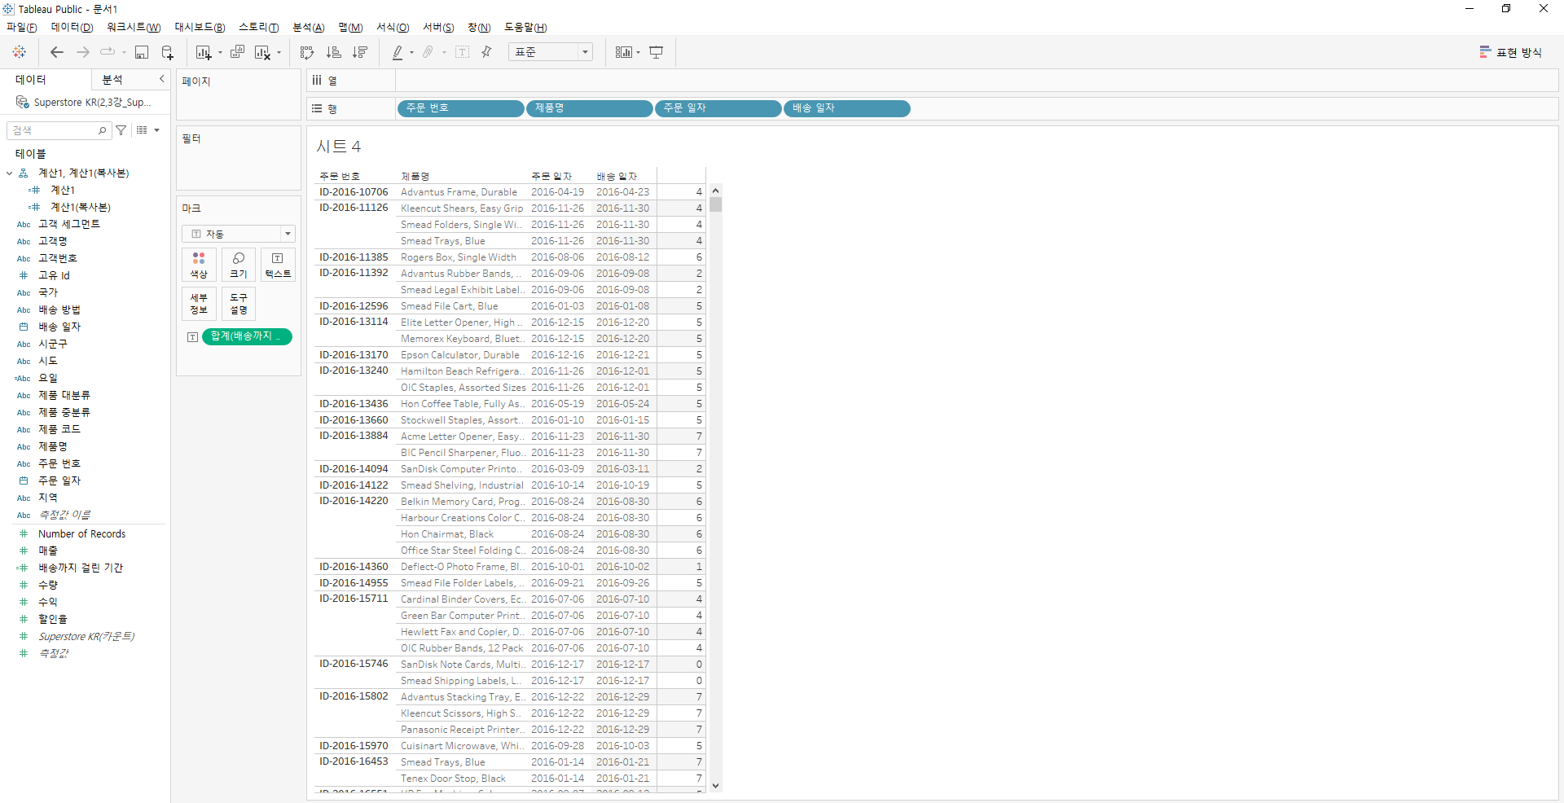This screenshot has width=1564, height=803.
Task: Click the Detail (세부 정보) marks card button
Action: tap(199, 304)
